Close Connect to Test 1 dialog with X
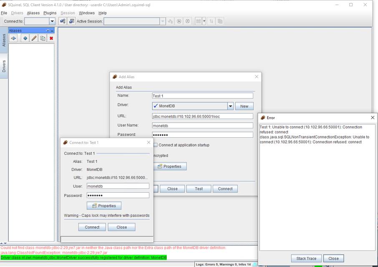 [149, 143]
